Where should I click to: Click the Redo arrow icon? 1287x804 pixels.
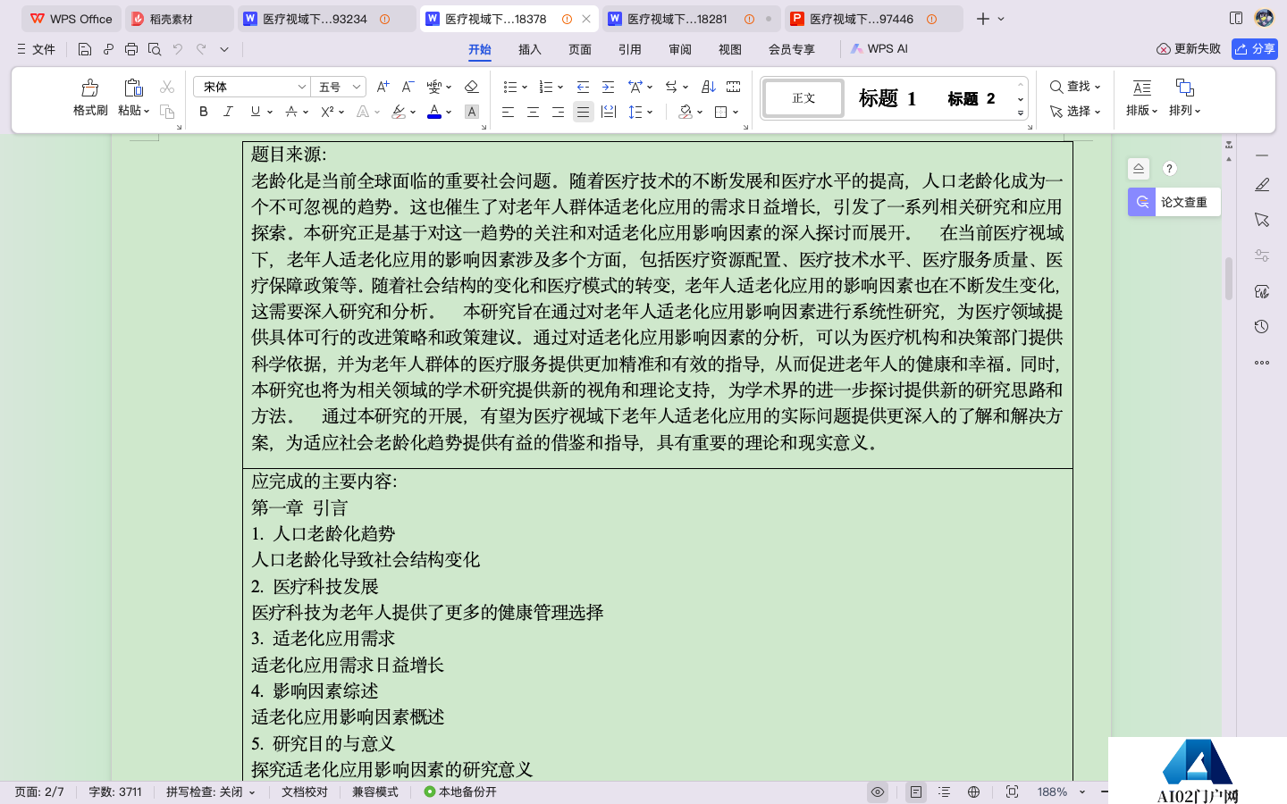point(201,49)
